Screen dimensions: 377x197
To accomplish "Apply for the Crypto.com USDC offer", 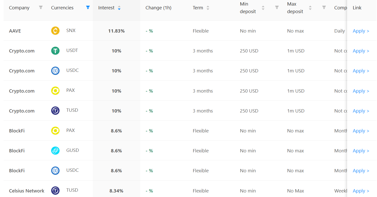I will 361,71.
